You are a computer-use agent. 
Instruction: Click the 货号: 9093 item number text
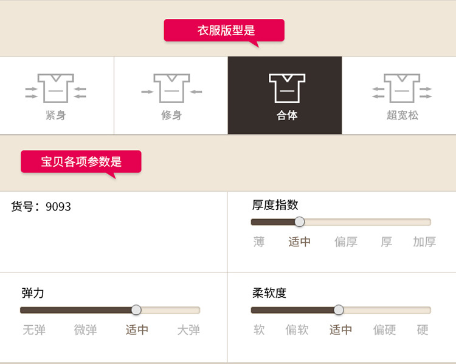click(x=41, y=207)
